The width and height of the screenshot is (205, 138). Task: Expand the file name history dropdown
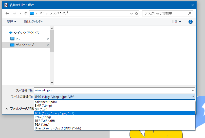[193, 90]
